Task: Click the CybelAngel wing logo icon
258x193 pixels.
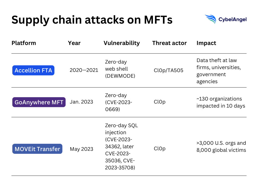Action: [210, 19]
